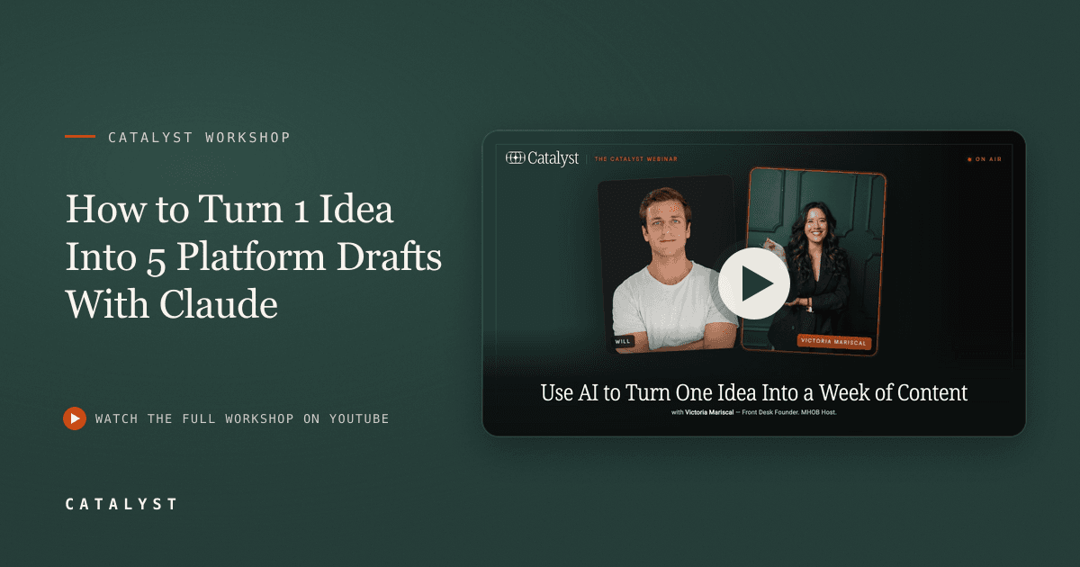
Task: Click the orange YouTube play icon
Action: point(75,418)
